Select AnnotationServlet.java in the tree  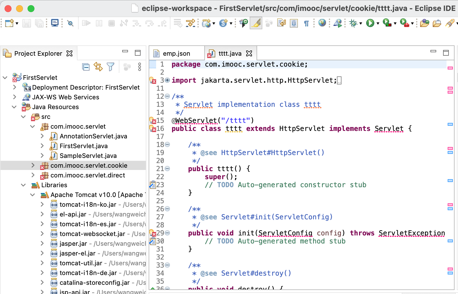pyautogui.click(x=93, y=136)
